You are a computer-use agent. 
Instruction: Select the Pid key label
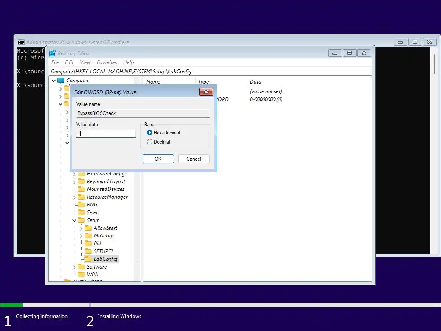[x=97, y=244]
